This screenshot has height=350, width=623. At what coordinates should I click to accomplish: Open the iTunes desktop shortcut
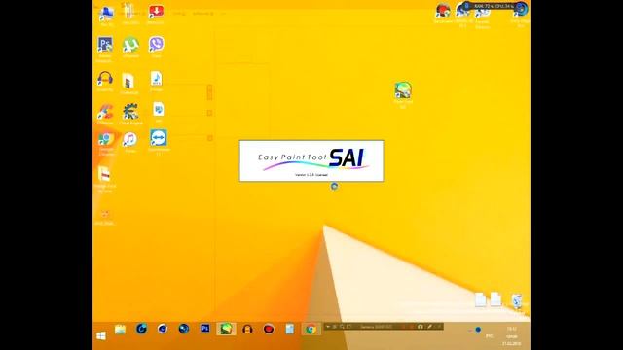(x=130, y=139)
